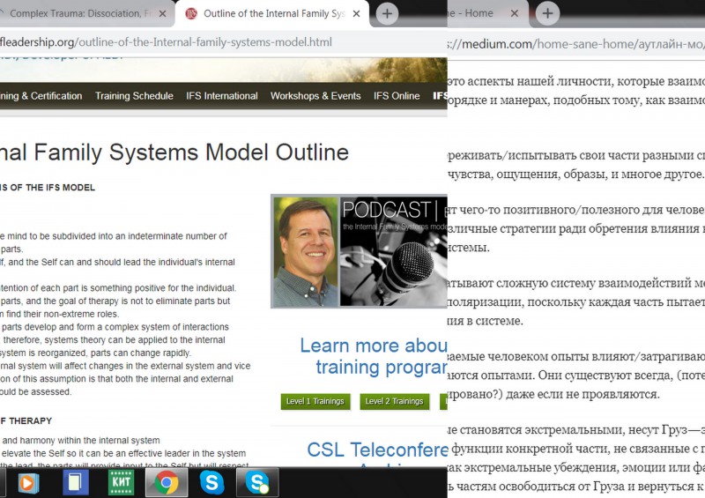Switch to Google Chrome in the taskbar
Image resolution: width=705 pixels, height=498 pixels.
pos(167,482)
